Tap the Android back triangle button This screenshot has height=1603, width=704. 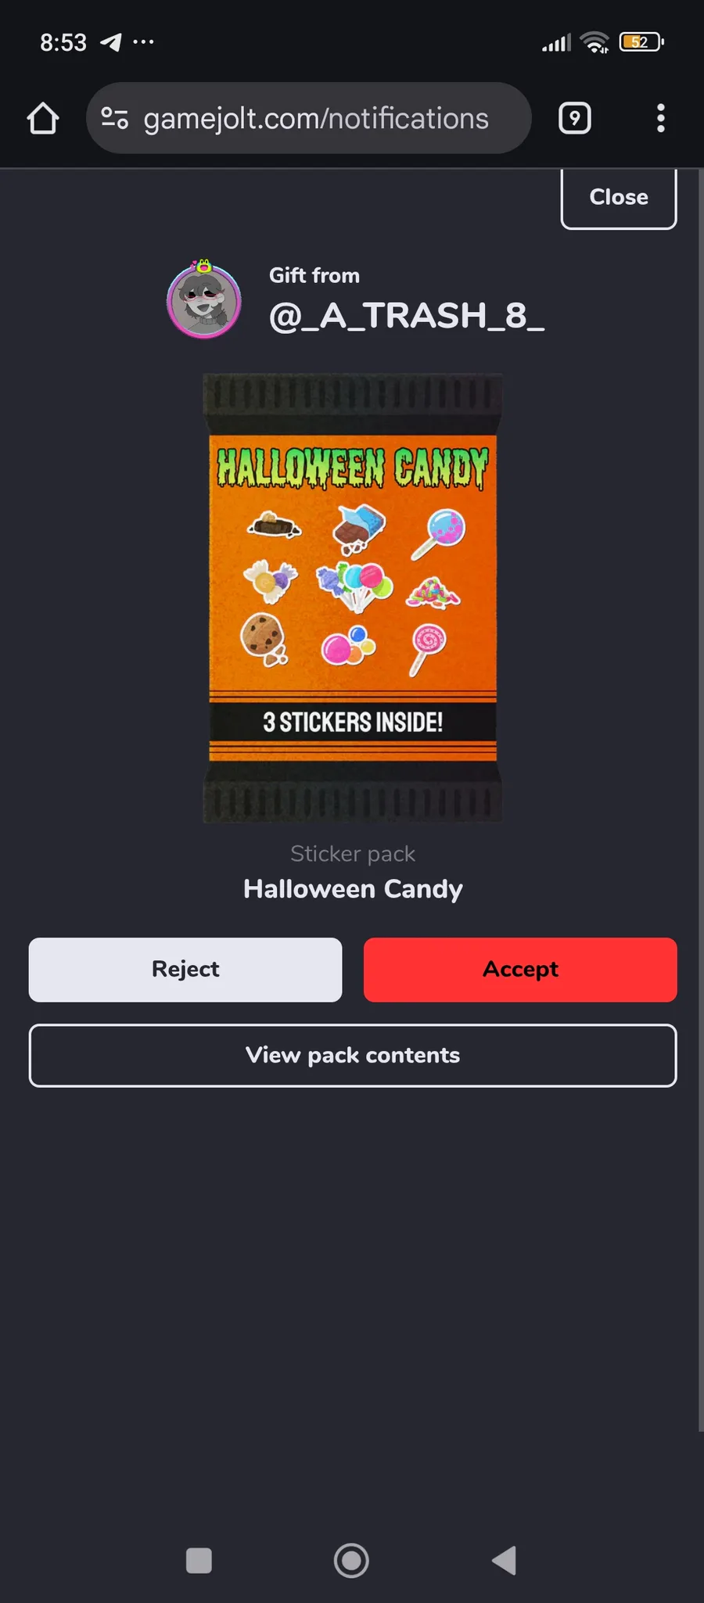click(505, 1561)
